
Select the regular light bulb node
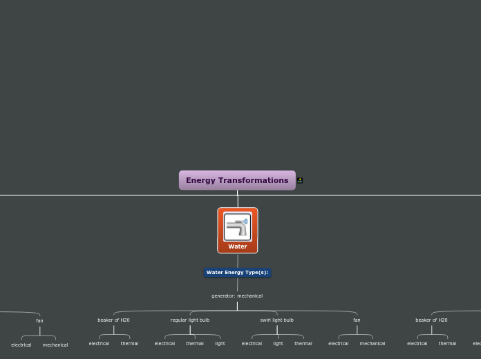(190, 320)
